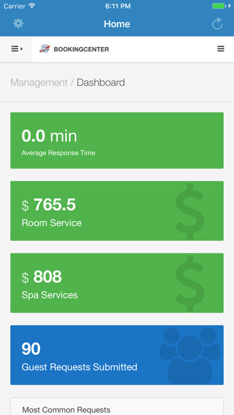Expand the sidebar toggle with arrow
Screen dimensions: 234x415
pos(17,49)
